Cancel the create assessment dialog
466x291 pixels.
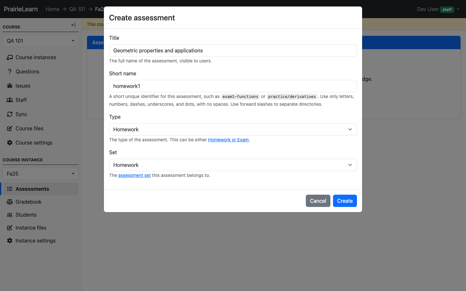(x=318, y=201)
